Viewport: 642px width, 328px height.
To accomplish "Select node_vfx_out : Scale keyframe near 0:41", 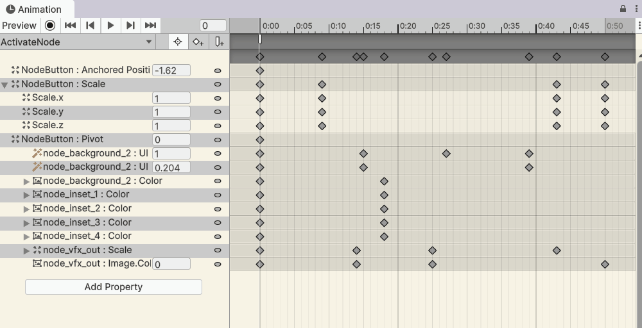I will click(557, 250).
